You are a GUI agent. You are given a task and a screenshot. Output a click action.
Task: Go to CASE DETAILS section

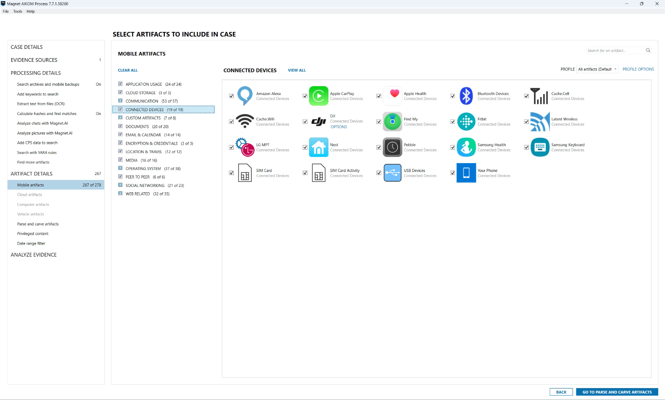(x=27, y=47)
